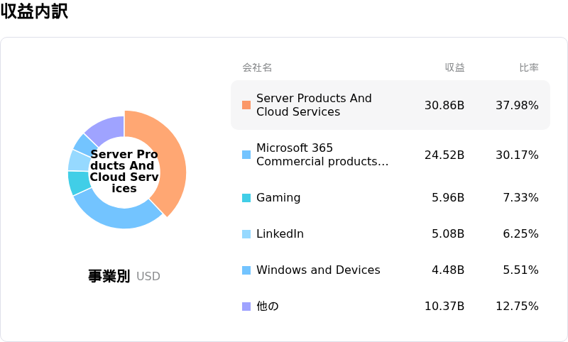The height and width of the screenshot is (342, 568).
Task: Click the teal Gaming donut segment
Action: click(x=78, y=182)
